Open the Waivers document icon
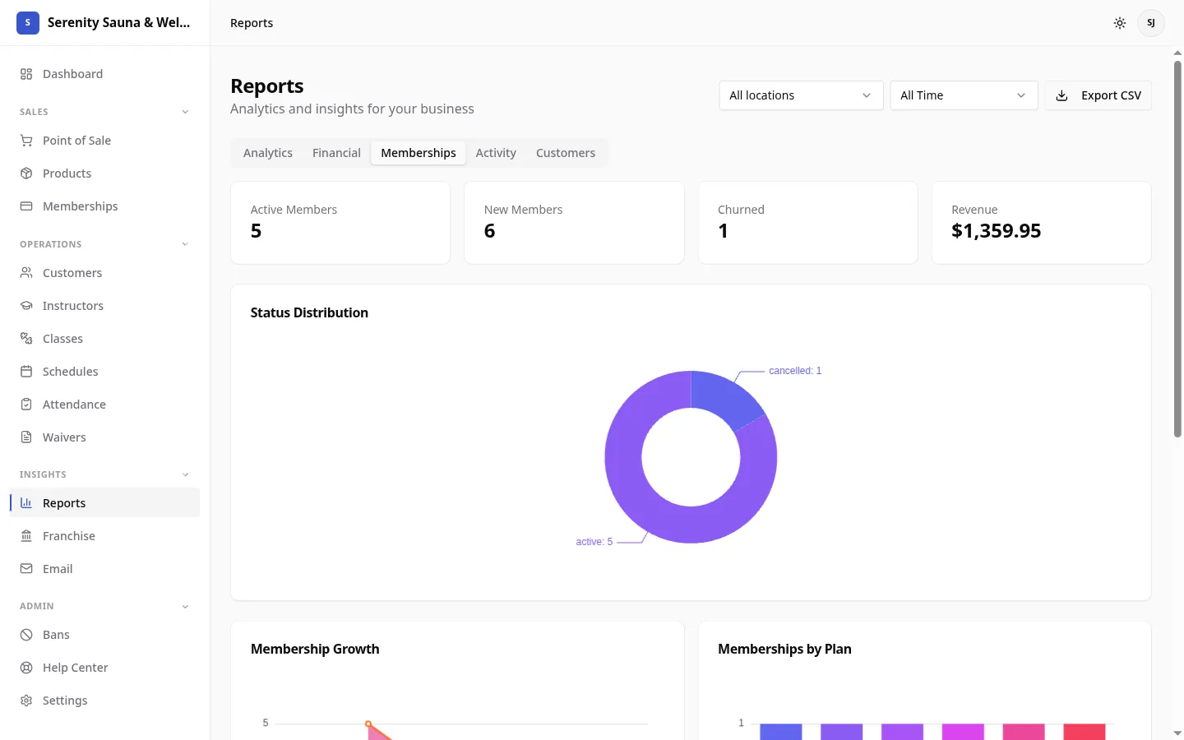This screenshot has width=1184, height=740. pyautogui.click(x=26, y=437)
